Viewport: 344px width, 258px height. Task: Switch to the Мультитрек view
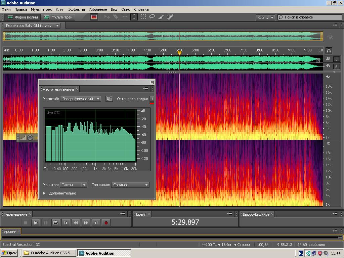coord(58,17)
